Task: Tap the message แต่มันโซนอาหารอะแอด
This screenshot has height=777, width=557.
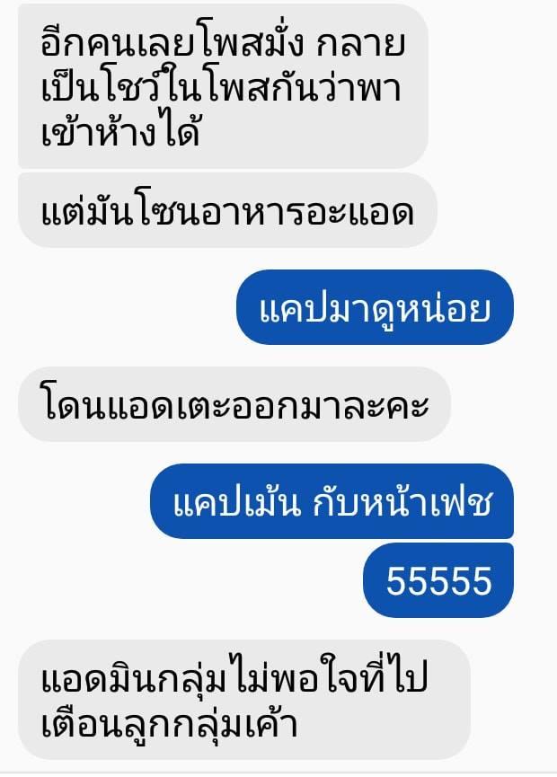Action: coord(227,210)
